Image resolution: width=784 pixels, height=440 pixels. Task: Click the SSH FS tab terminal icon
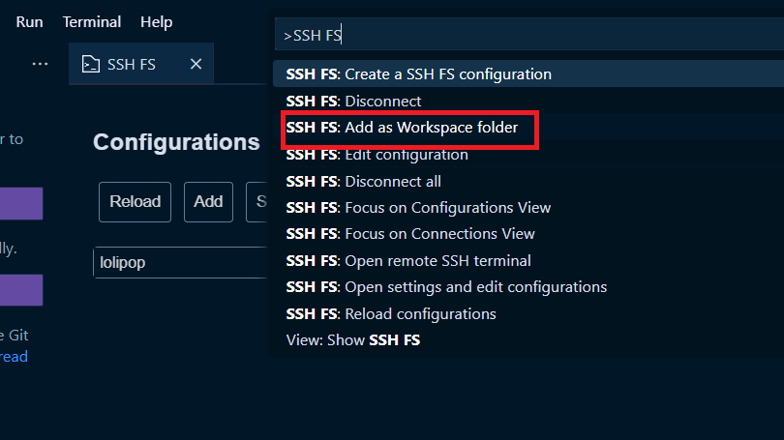click(90, 65)
